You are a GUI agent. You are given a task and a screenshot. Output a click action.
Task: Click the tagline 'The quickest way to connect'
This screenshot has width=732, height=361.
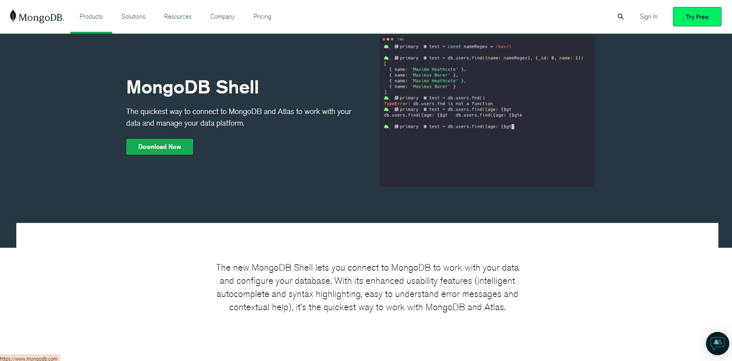239,117
